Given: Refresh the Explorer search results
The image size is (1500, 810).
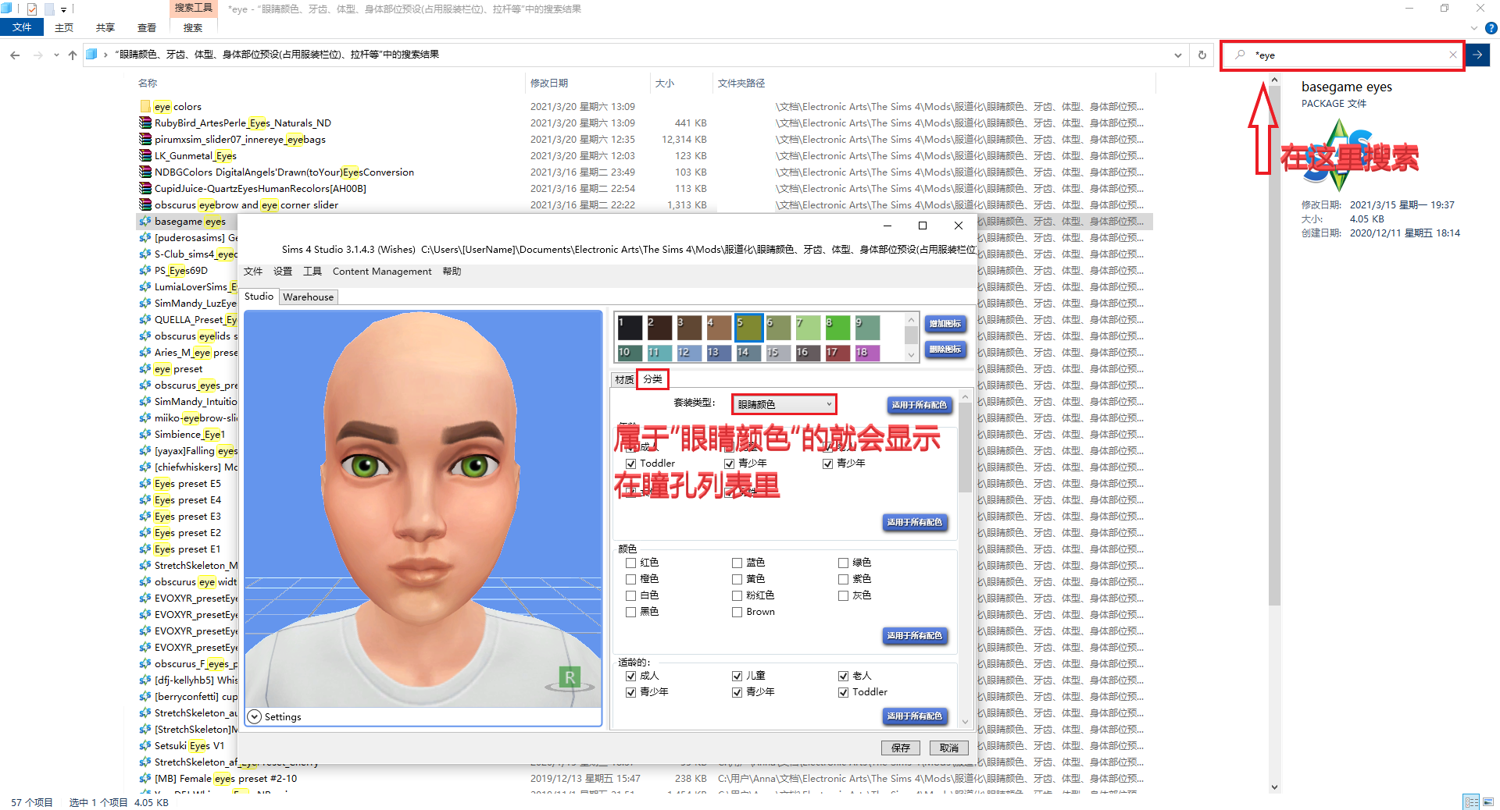Looking at the screenshot, I should click(1202, 55).
